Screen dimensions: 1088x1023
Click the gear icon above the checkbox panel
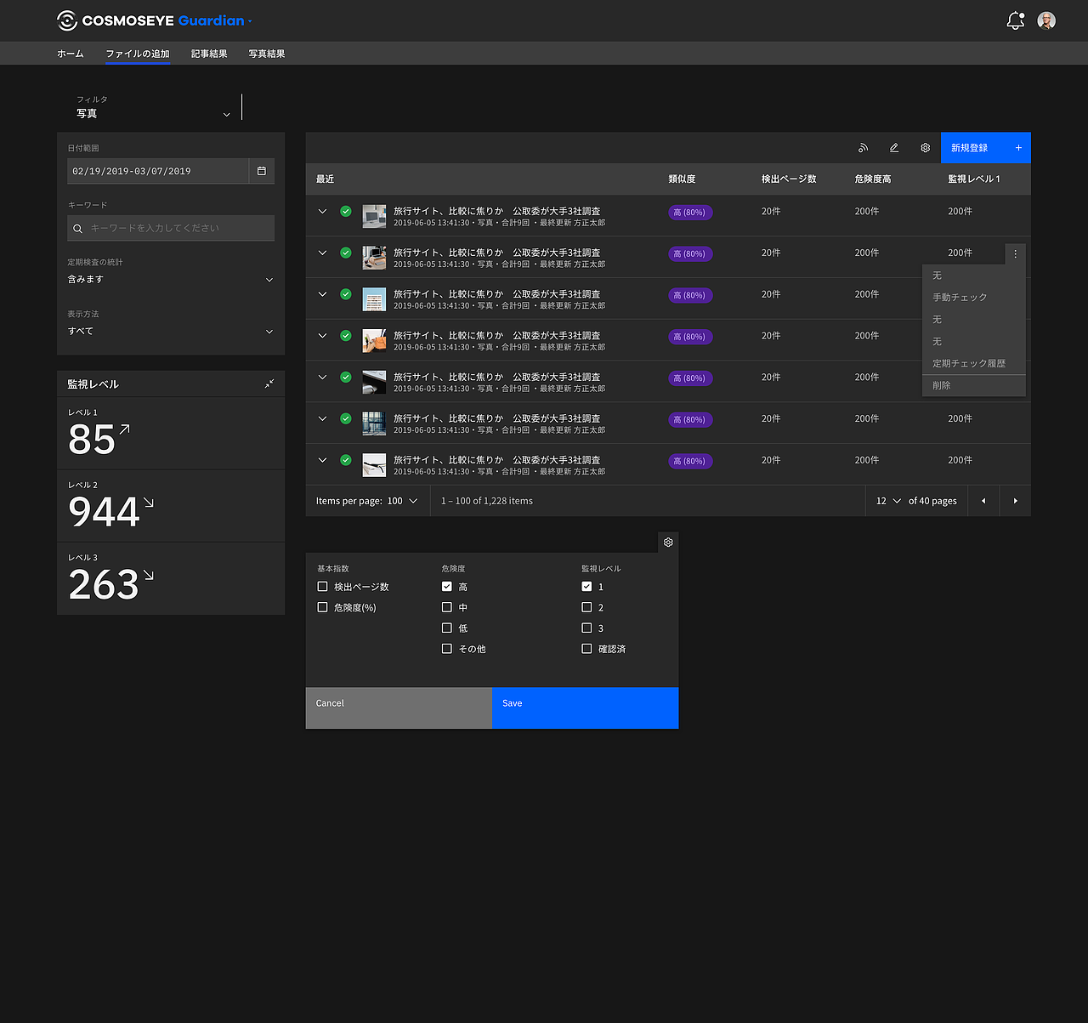[x=668, y=543]
